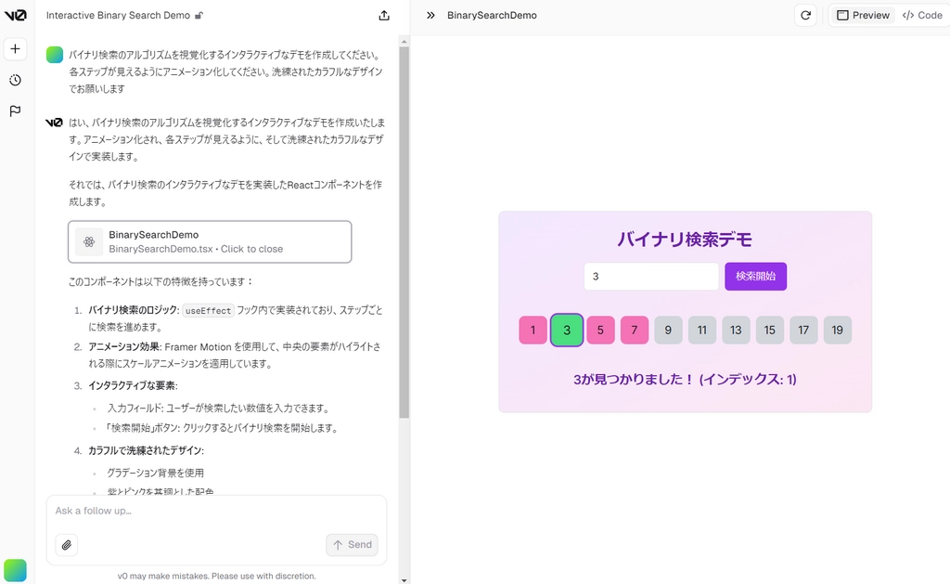Image resolution: width=950 pixels, height=584 pixels.
Task: Click the useEffect inline code text
Action: coord(209,310)
